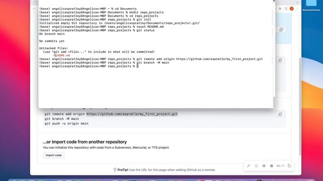Stop the screen recording
The width and height of the screenshot is (323, 181).
point(272,166)
